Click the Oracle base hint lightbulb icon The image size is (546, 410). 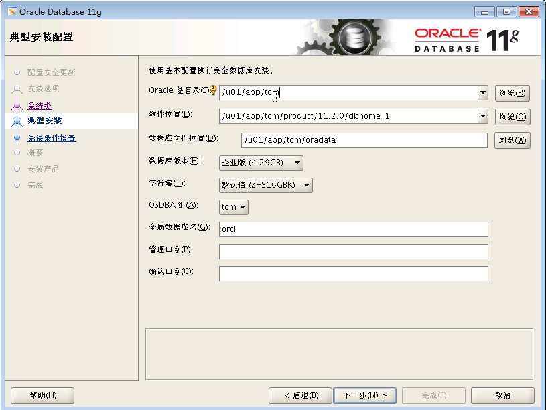[x=213, y=90]
